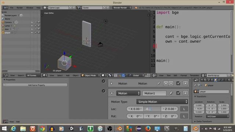Pin the first Motion actuator
235x132 pixels.
tap(159, 84)
